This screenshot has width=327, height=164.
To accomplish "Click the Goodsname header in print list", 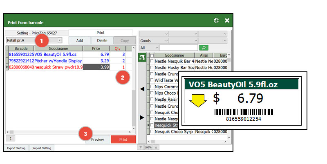I will (58, 49).
